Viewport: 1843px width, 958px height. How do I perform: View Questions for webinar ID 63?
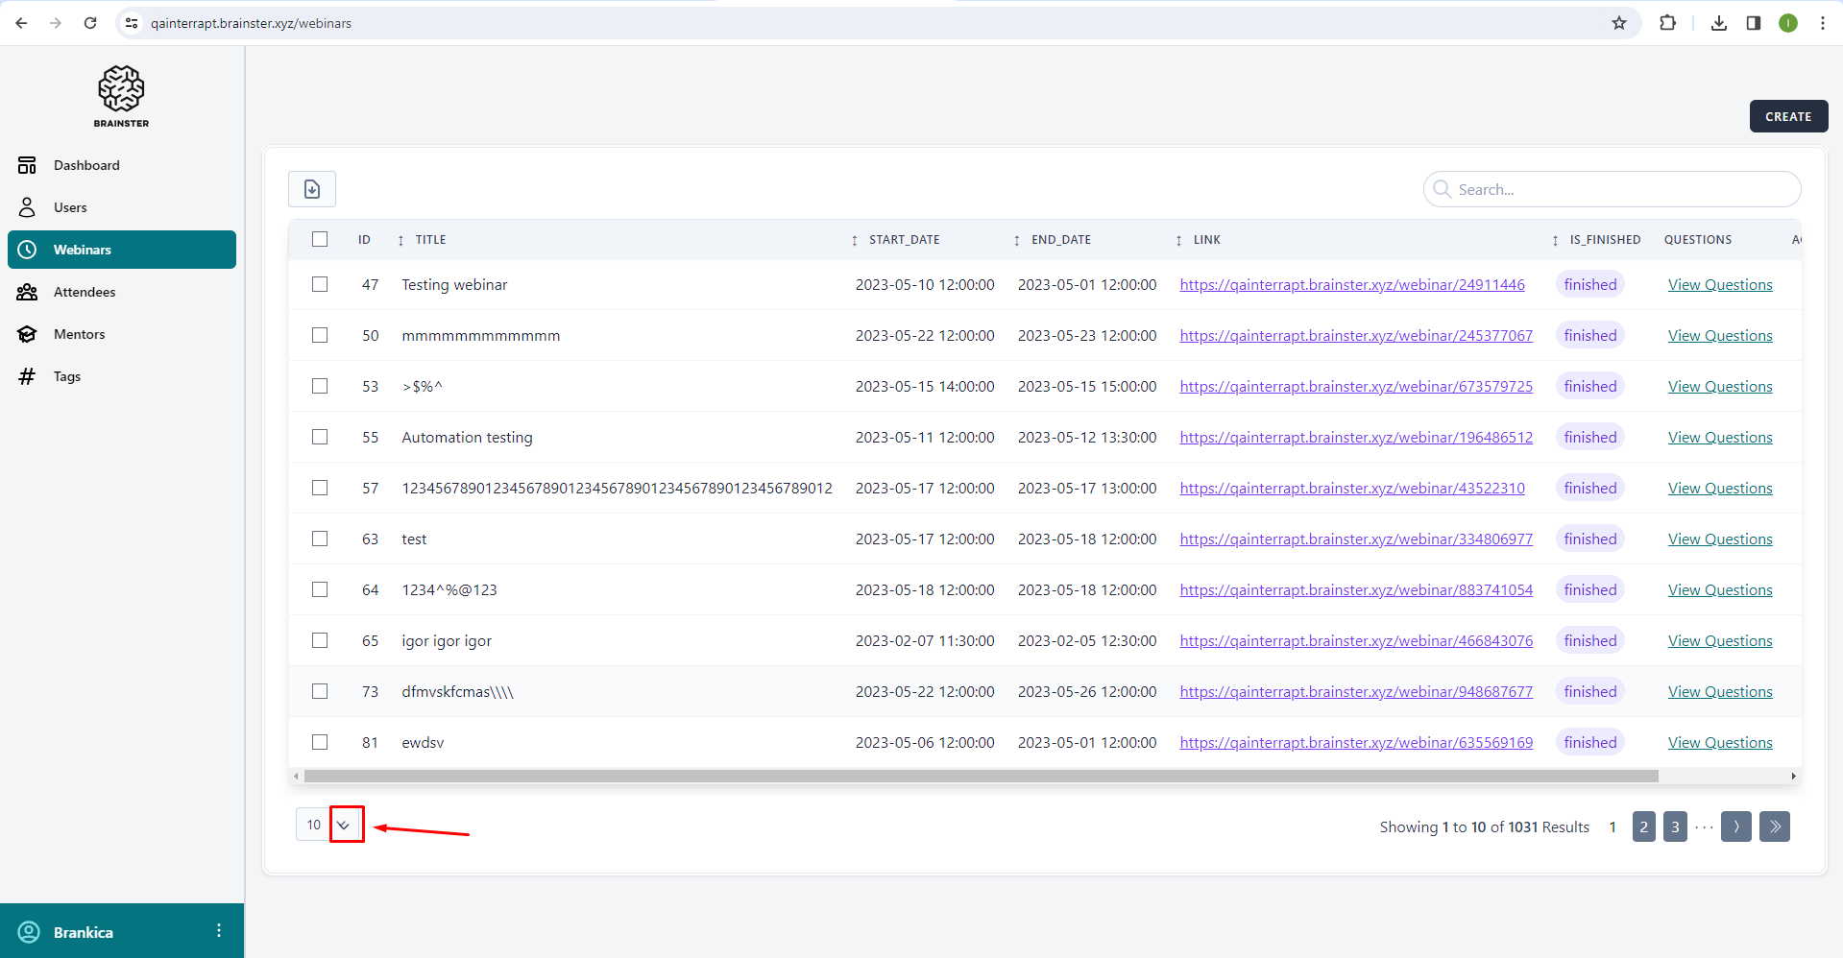[x=1719, y=539]
